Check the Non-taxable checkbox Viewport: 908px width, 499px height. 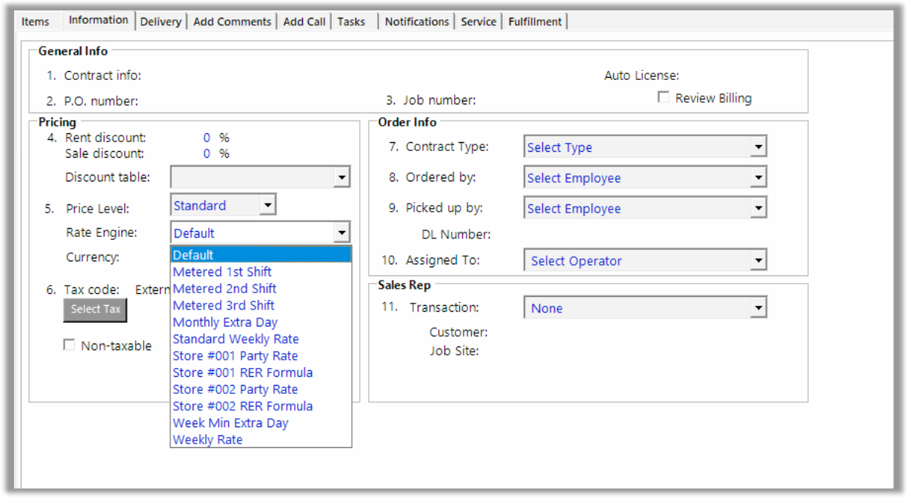(x=69, y=344)
